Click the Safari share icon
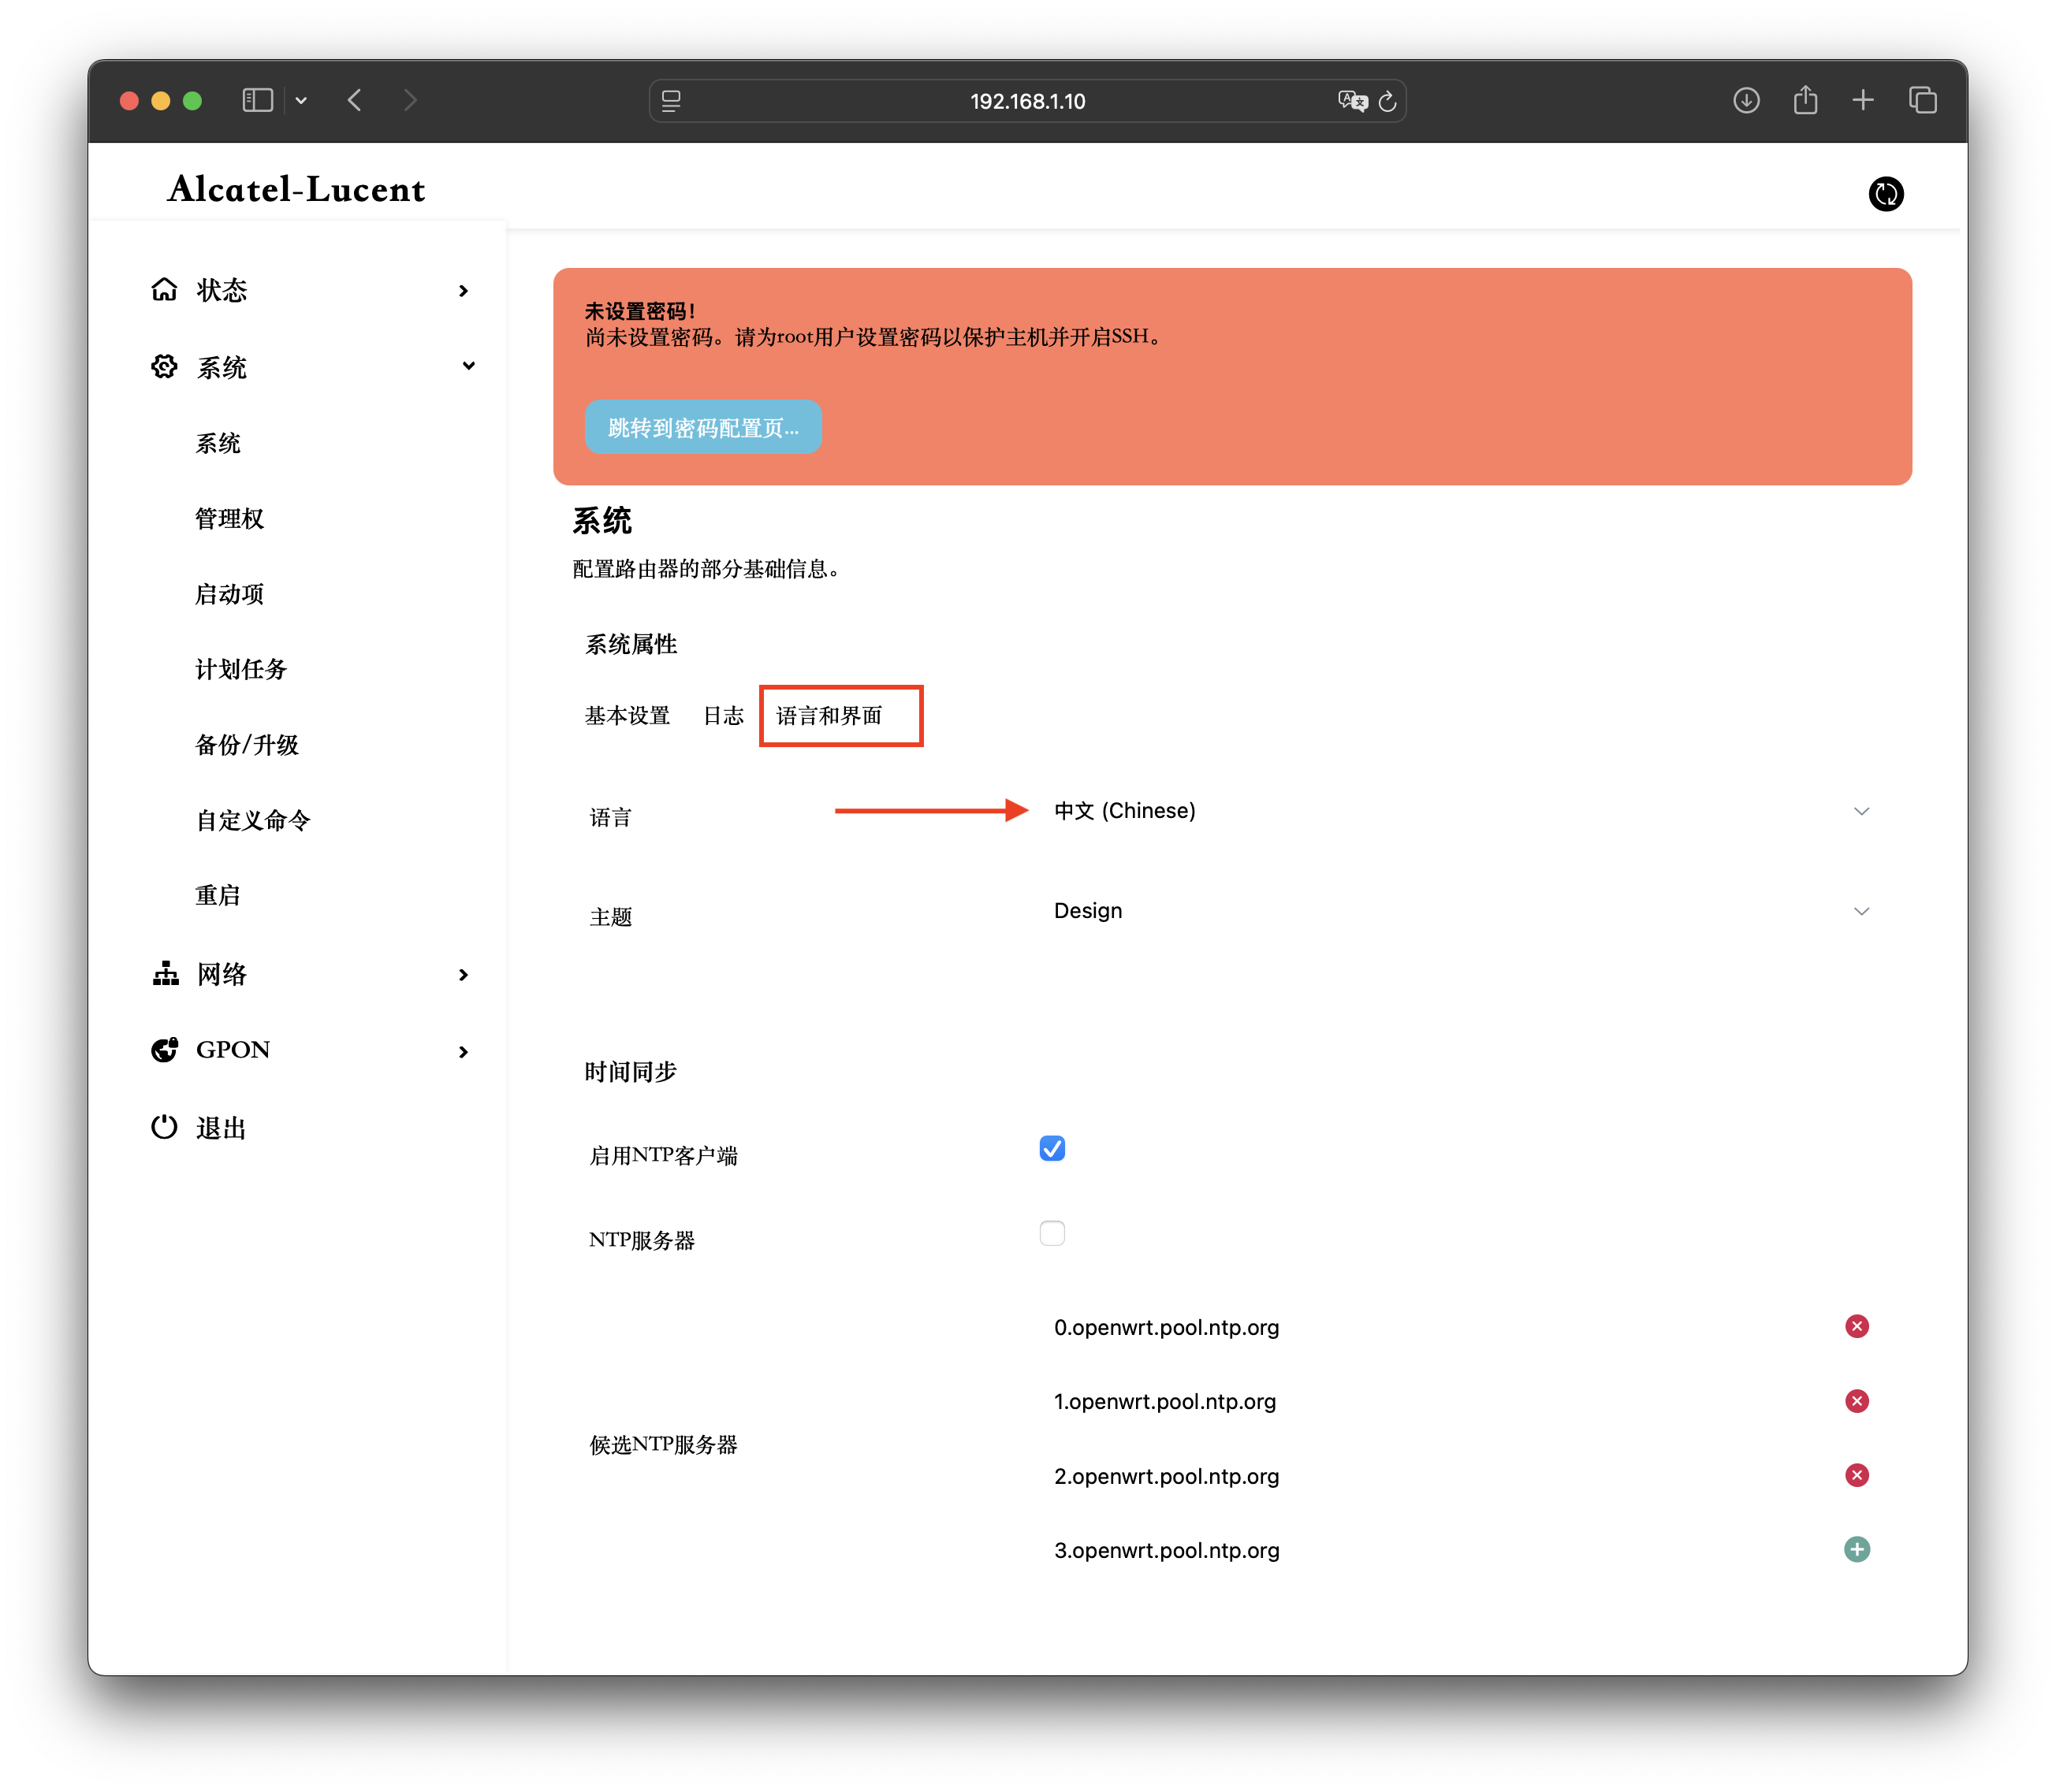Screen dimensions: 2056x1792 coord(1805,101)
